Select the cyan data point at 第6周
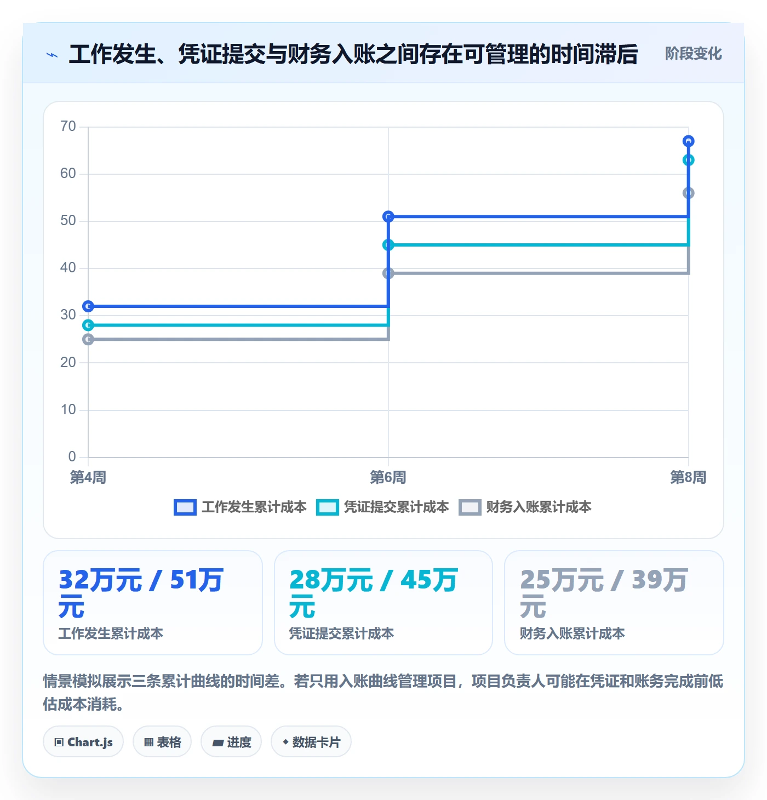 tap(388, 245)
